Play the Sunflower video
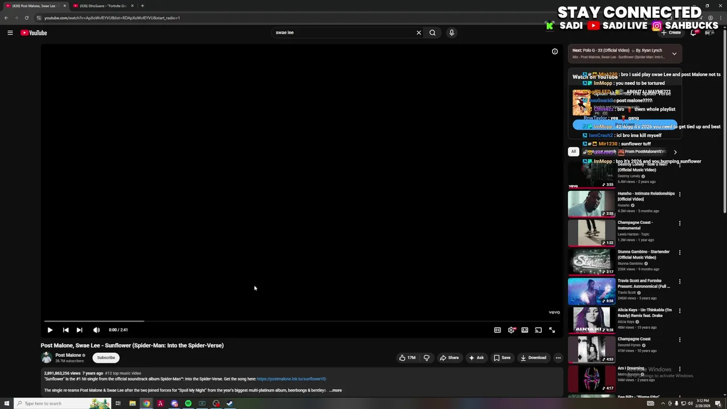727x409 pixels. point(50,330)
